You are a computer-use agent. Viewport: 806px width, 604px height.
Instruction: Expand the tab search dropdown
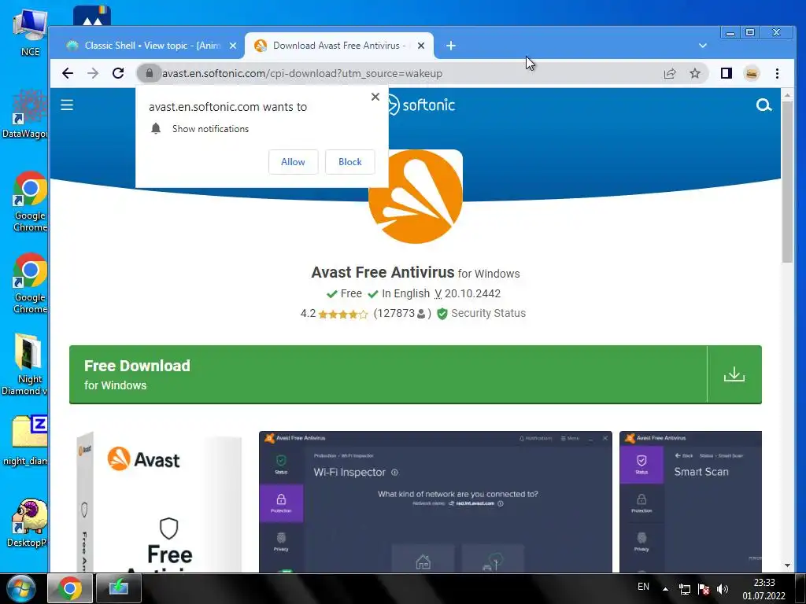coord(703,46)
